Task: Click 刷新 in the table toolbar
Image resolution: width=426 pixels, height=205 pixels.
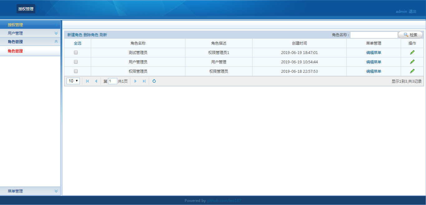Action: click(x=103, y=35)
